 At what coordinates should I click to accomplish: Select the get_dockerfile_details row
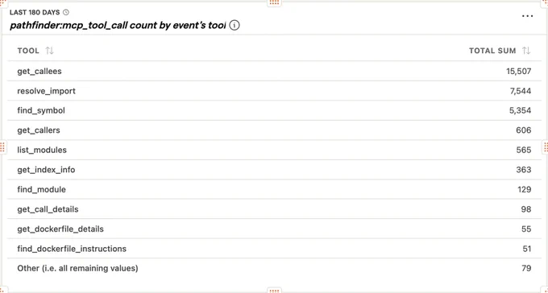(x=274, y=229)
